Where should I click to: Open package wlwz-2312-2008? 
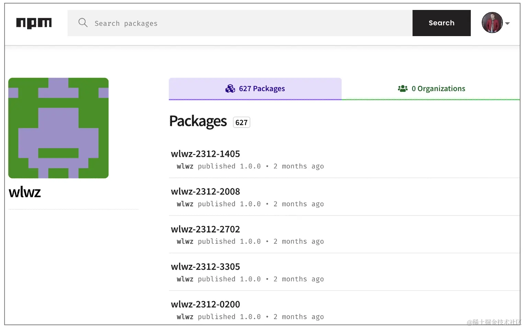point(205,192)
